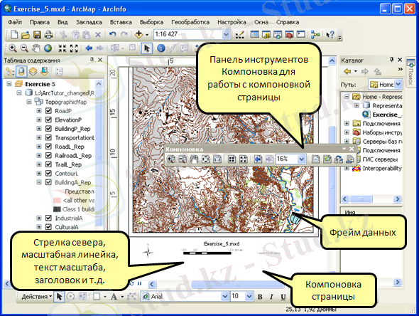Save the map with floppy disk icon
Image resolution: width=419 pixels, height=316 pixels.
click(37, 35)
